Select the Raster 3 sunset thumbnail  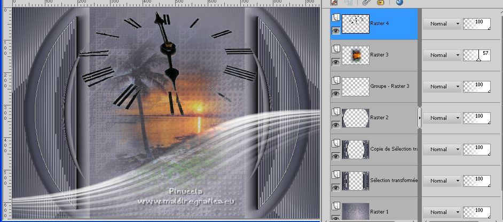point(356,55)
